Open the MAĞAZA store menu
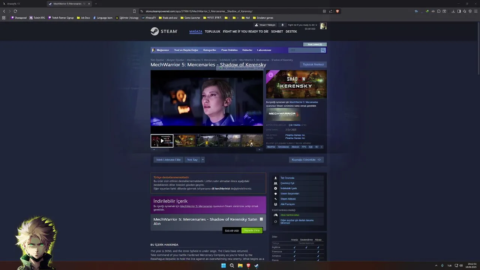This screenshot has height=270, width=480. [x=196, y=31]
